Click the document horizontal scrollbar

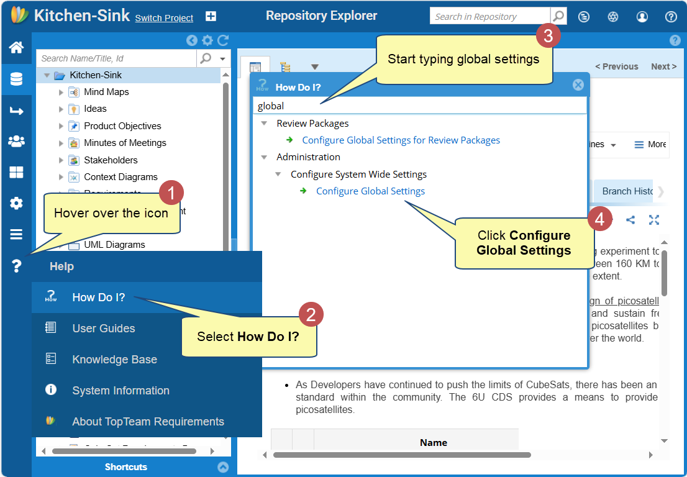click(x=402, y=455)
